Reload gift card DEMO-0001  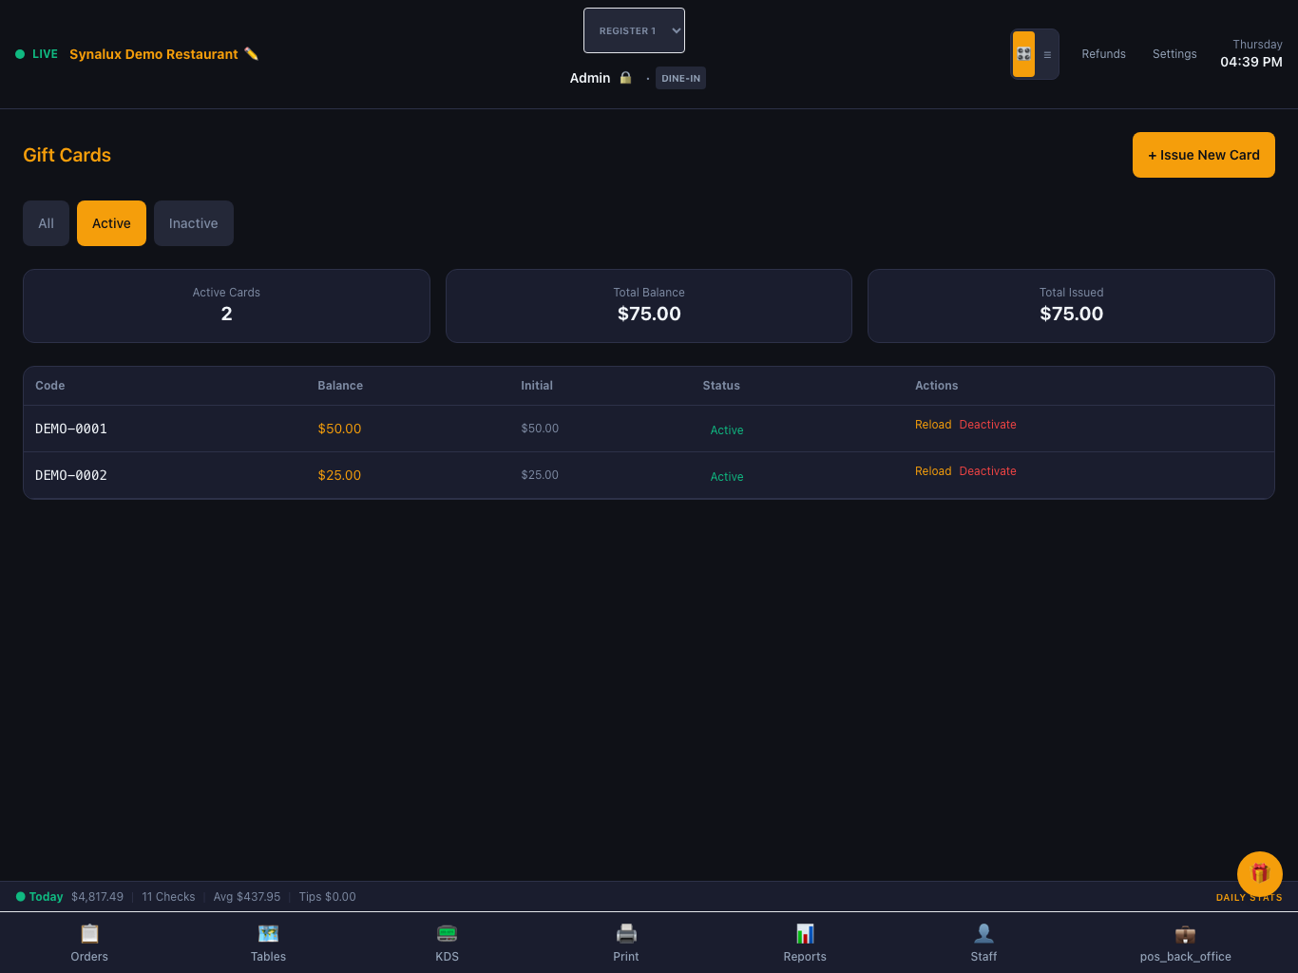[x=933, y=425]
